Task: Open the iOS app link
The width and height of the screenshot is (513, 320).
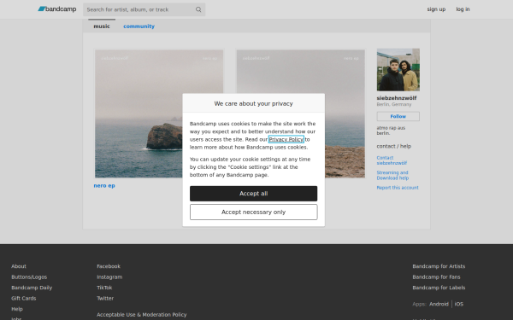Action: tap(458, 304)
